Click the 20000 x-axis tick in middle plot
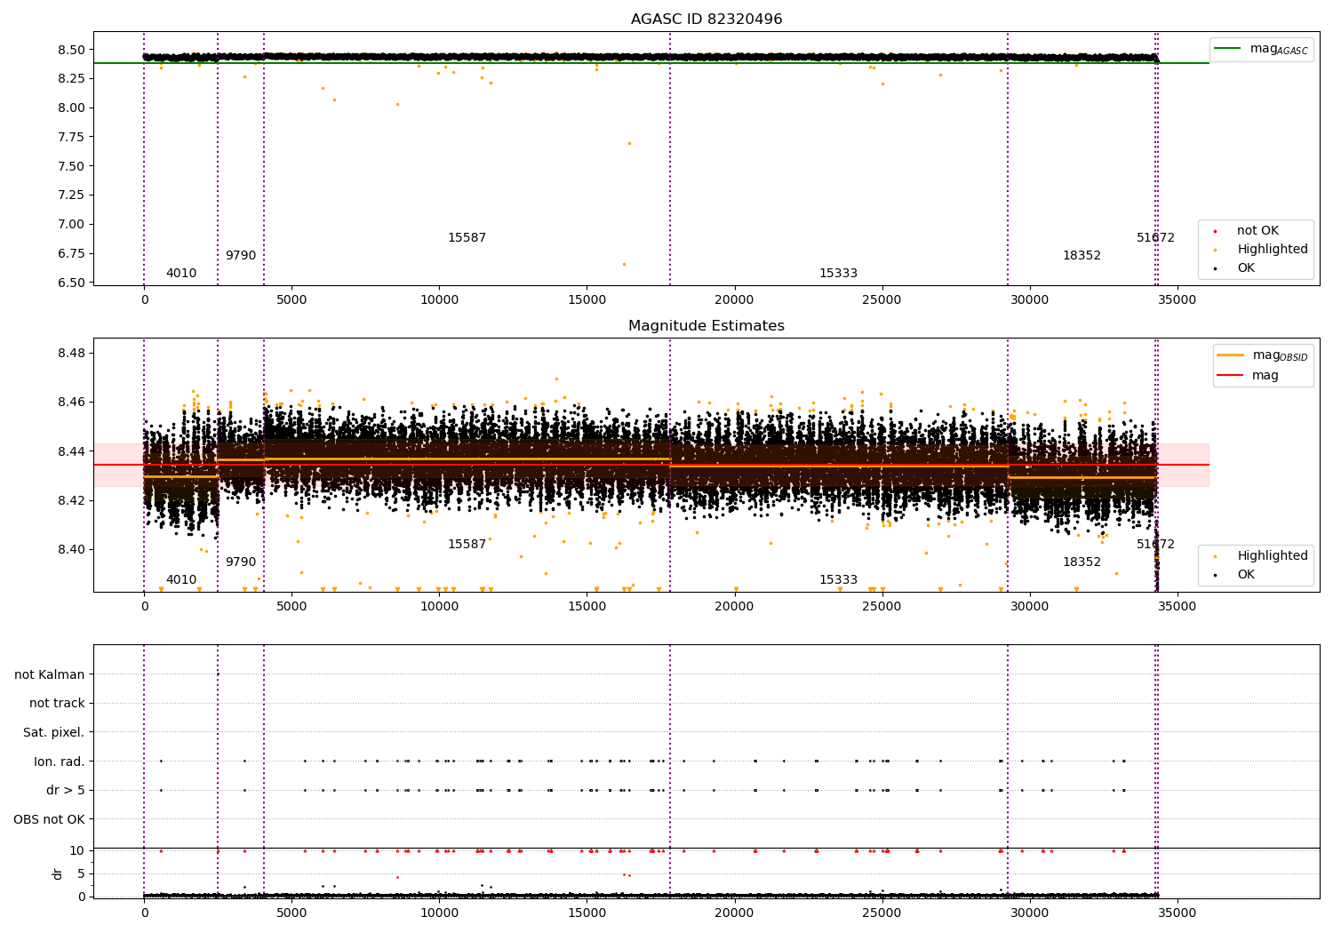Screen dimensions: 1333x933 click(734, 606)
